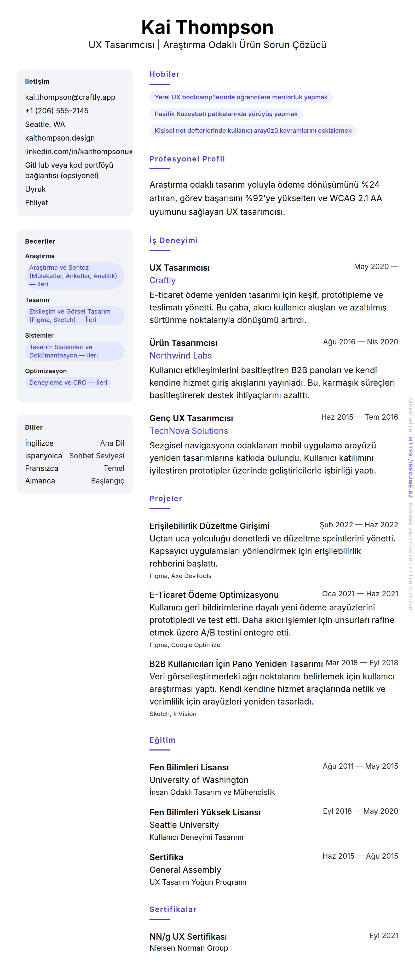Image resolution: width=415 pixels, height=970 pixels.
Task: Open the kaithompson.design portfolio link
Action: (60, 138)
